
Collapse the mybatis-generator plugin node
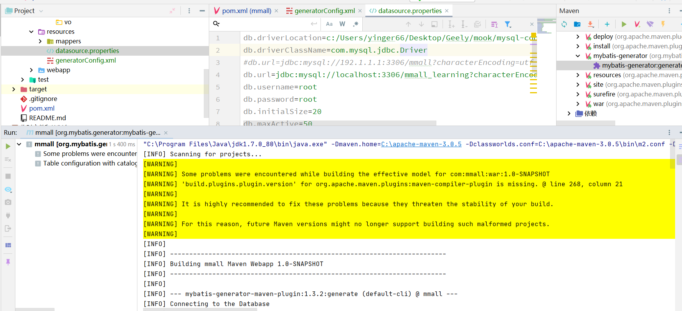tap(578, 56)
